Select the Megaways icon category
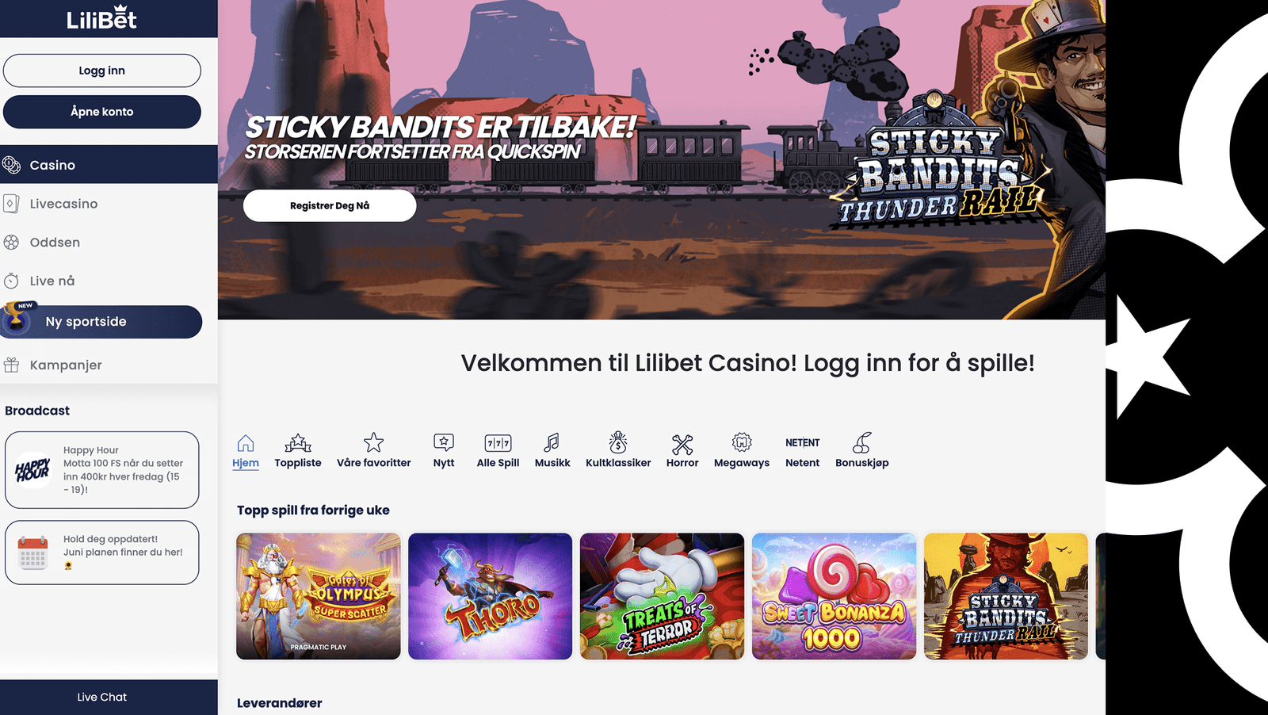Viewport: 1268px width, 715px height. click(x=742, y=442)
